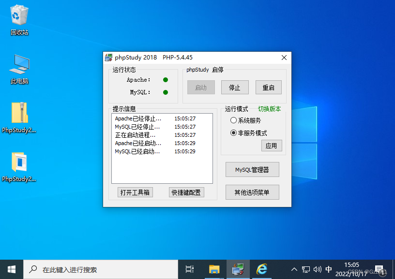Select the PhpStudy2 zip archive icon
Screen dimensions: 395x279
[19, 117]
